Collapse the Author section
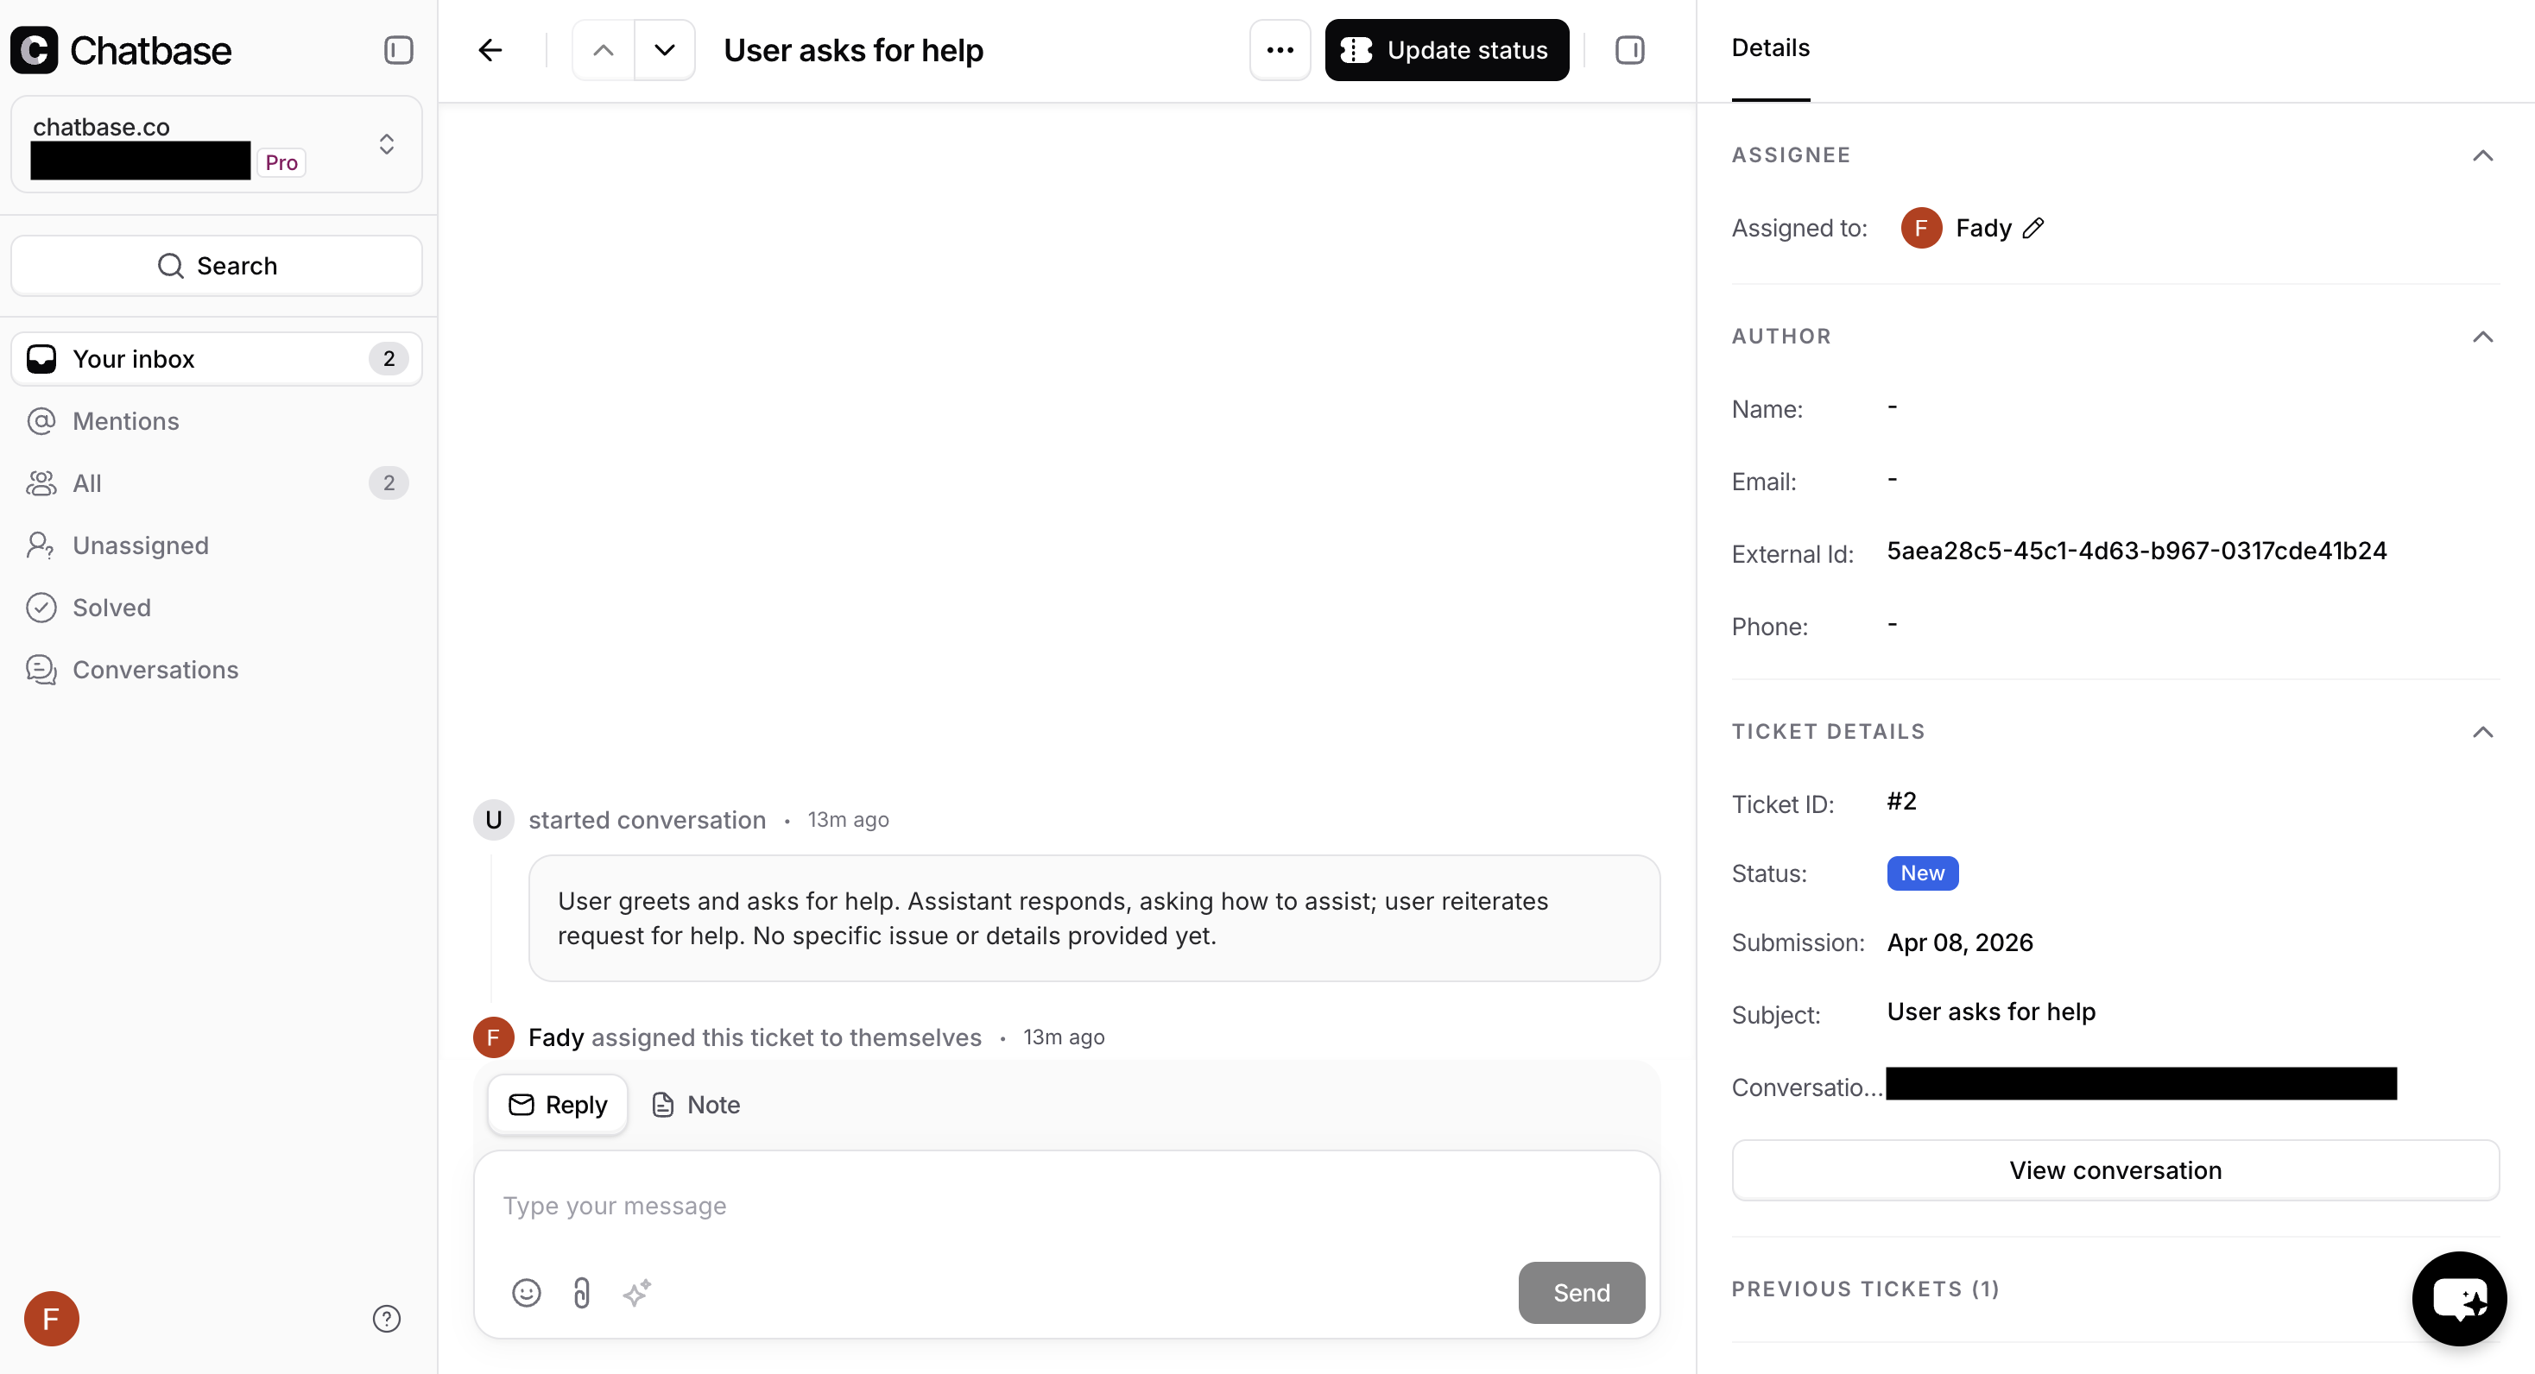Image resolution: width=2535 pixels, height=1374 pixels. pos(2483,337)
